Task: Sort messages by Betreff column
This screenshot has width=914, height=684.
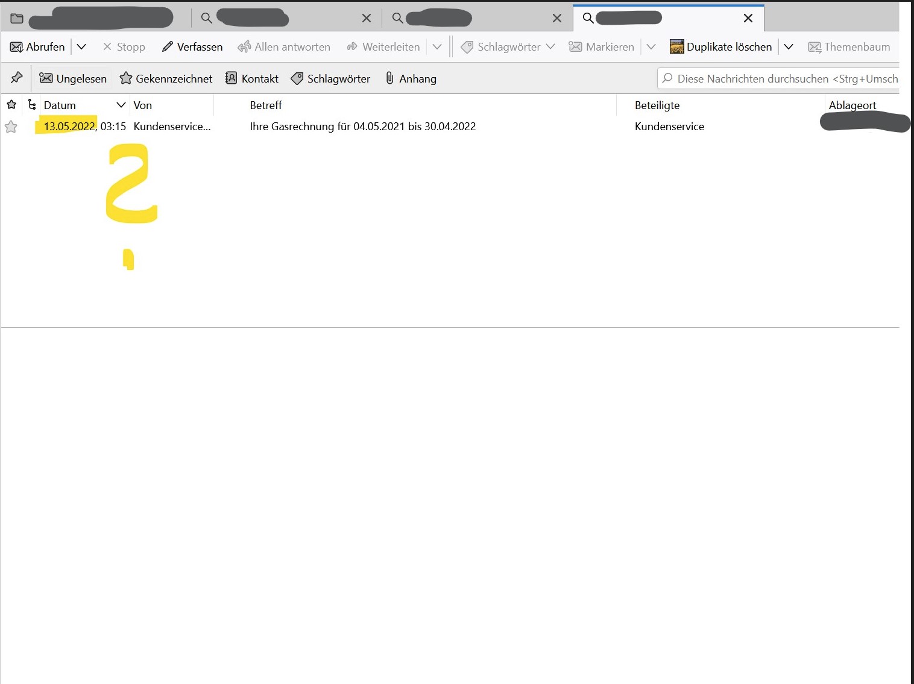Action: (x=416, y=105)
